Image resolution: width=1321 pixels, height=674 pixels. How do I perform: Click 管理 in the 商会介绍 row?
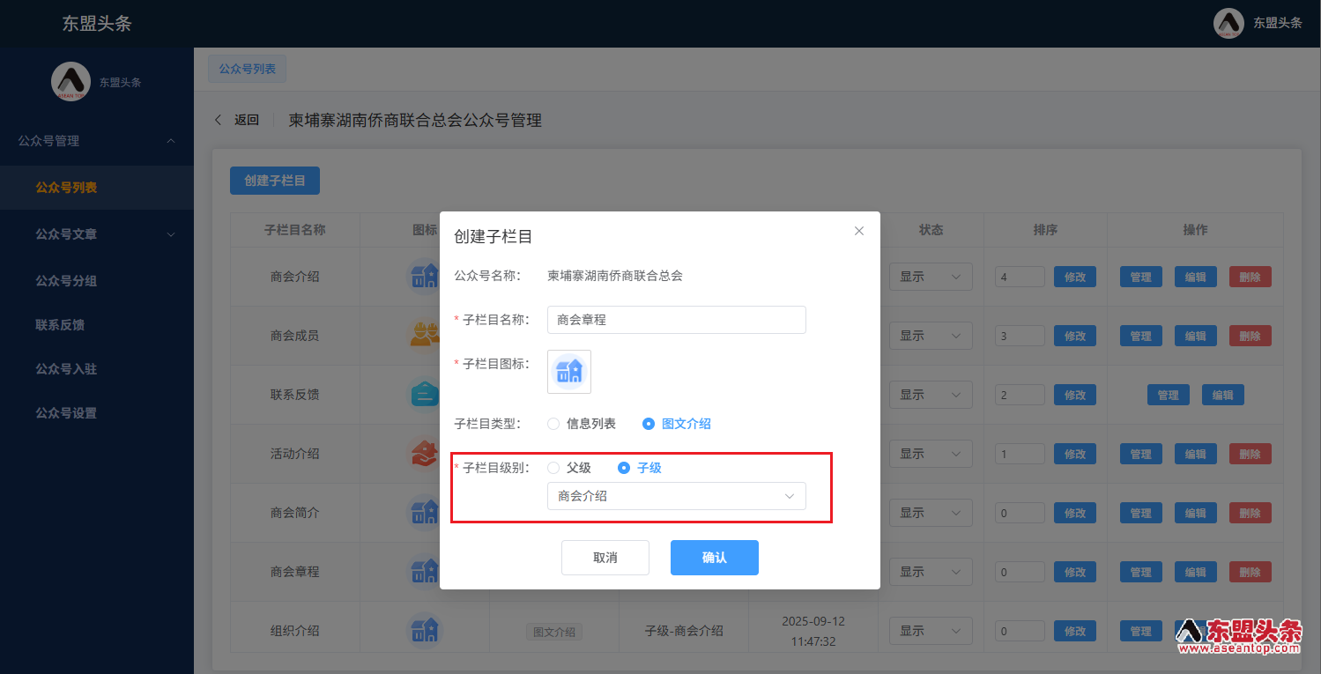pos(1141,277)
